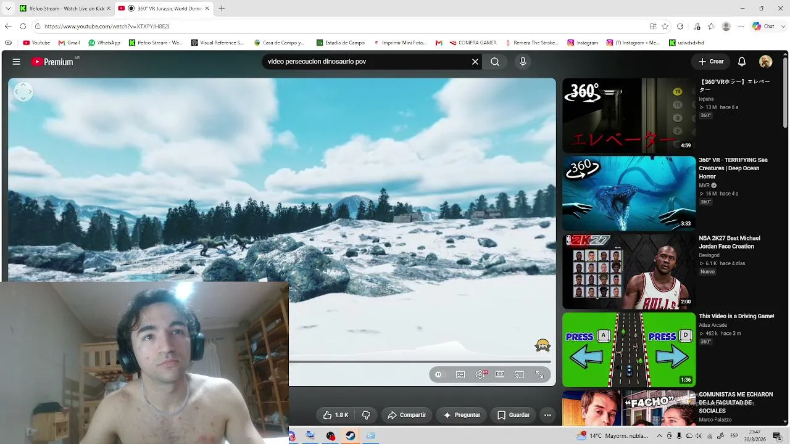Open the Japanese 360° VR elevator thumbnail
This screenshot has width=790, height=444.
coord(629,115)
